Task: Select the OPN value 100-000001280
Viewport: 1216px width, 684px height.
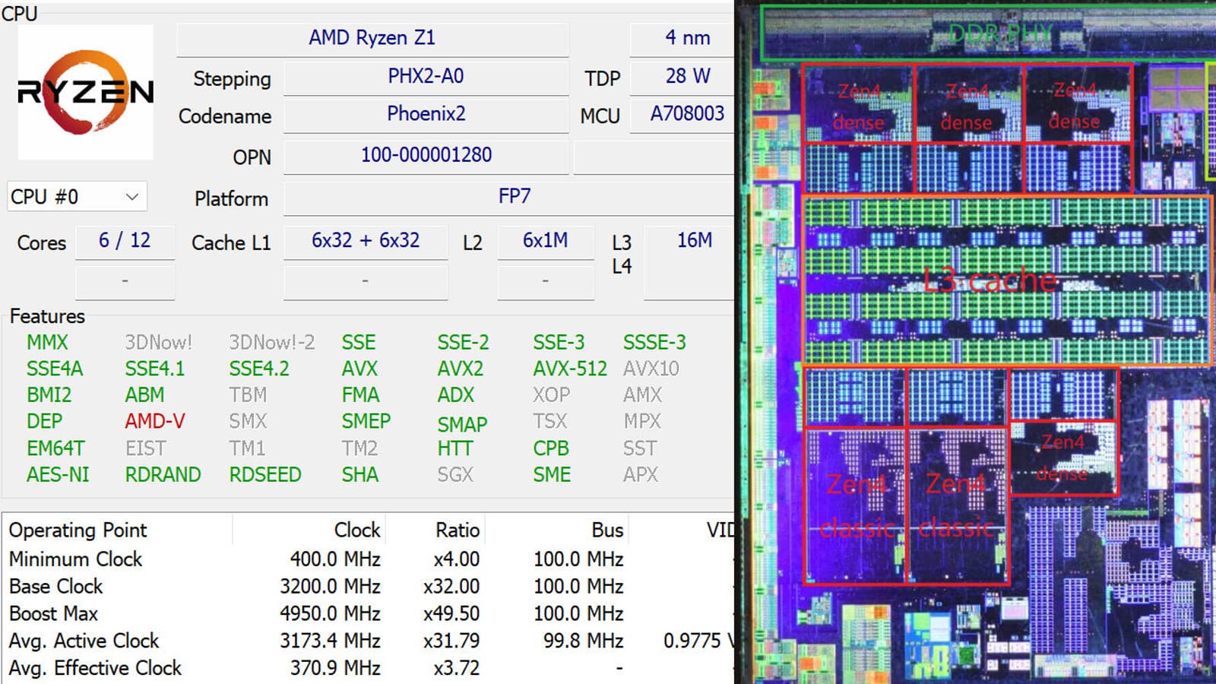Action: click(426, 155)
